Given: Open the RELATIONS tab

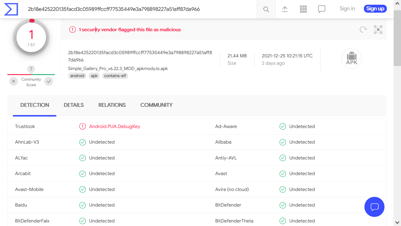Looking at the screenshot, I should tap(112, 105).
